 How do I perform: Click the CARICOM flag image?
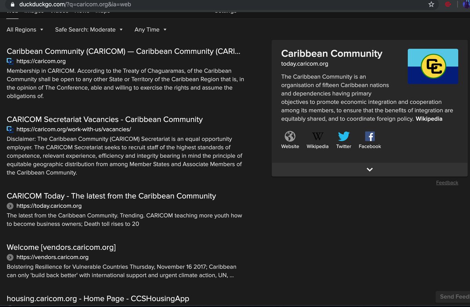[x=433, y=66]
